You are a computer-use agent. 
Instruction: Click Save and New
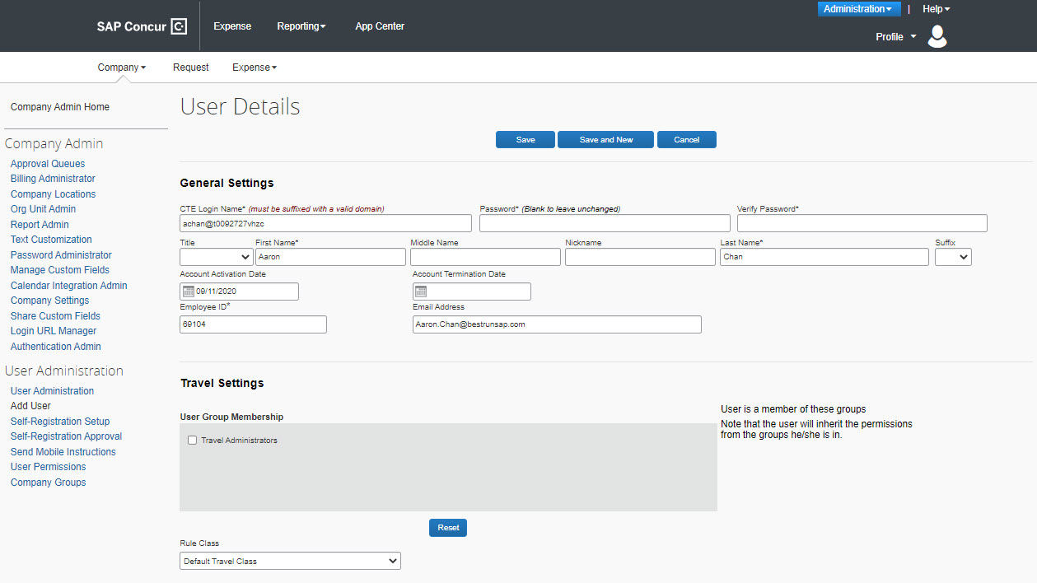605,139
